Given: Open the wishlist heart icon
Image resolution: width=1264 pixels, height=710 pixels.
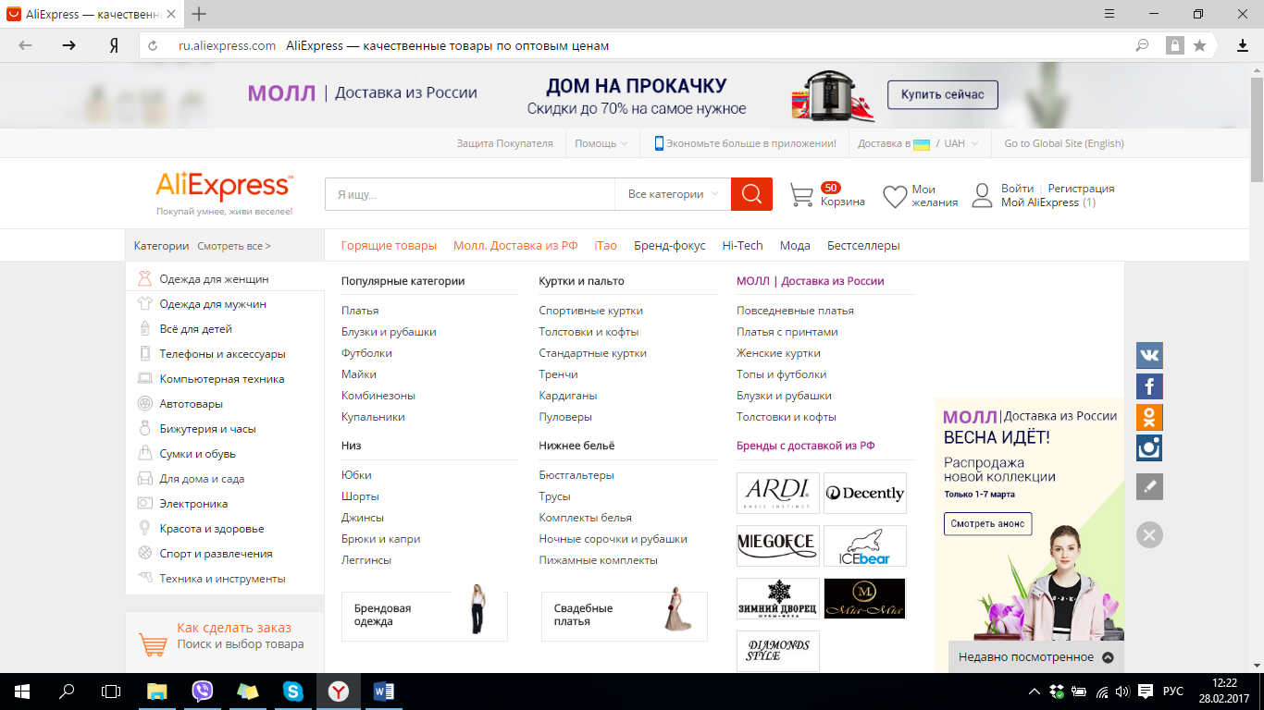Looking at the screenshot, I should click(895, 196).
